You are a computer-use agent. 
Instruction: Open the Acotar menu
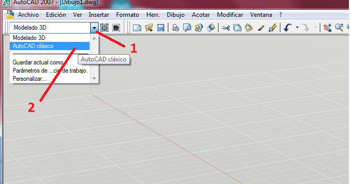tap(201, 15)
